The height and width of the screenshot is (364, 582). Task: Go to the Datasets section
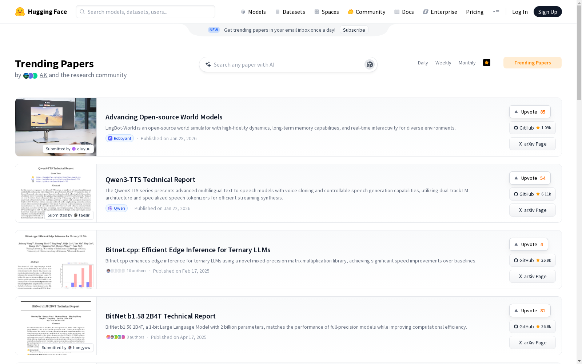(290, 12)
